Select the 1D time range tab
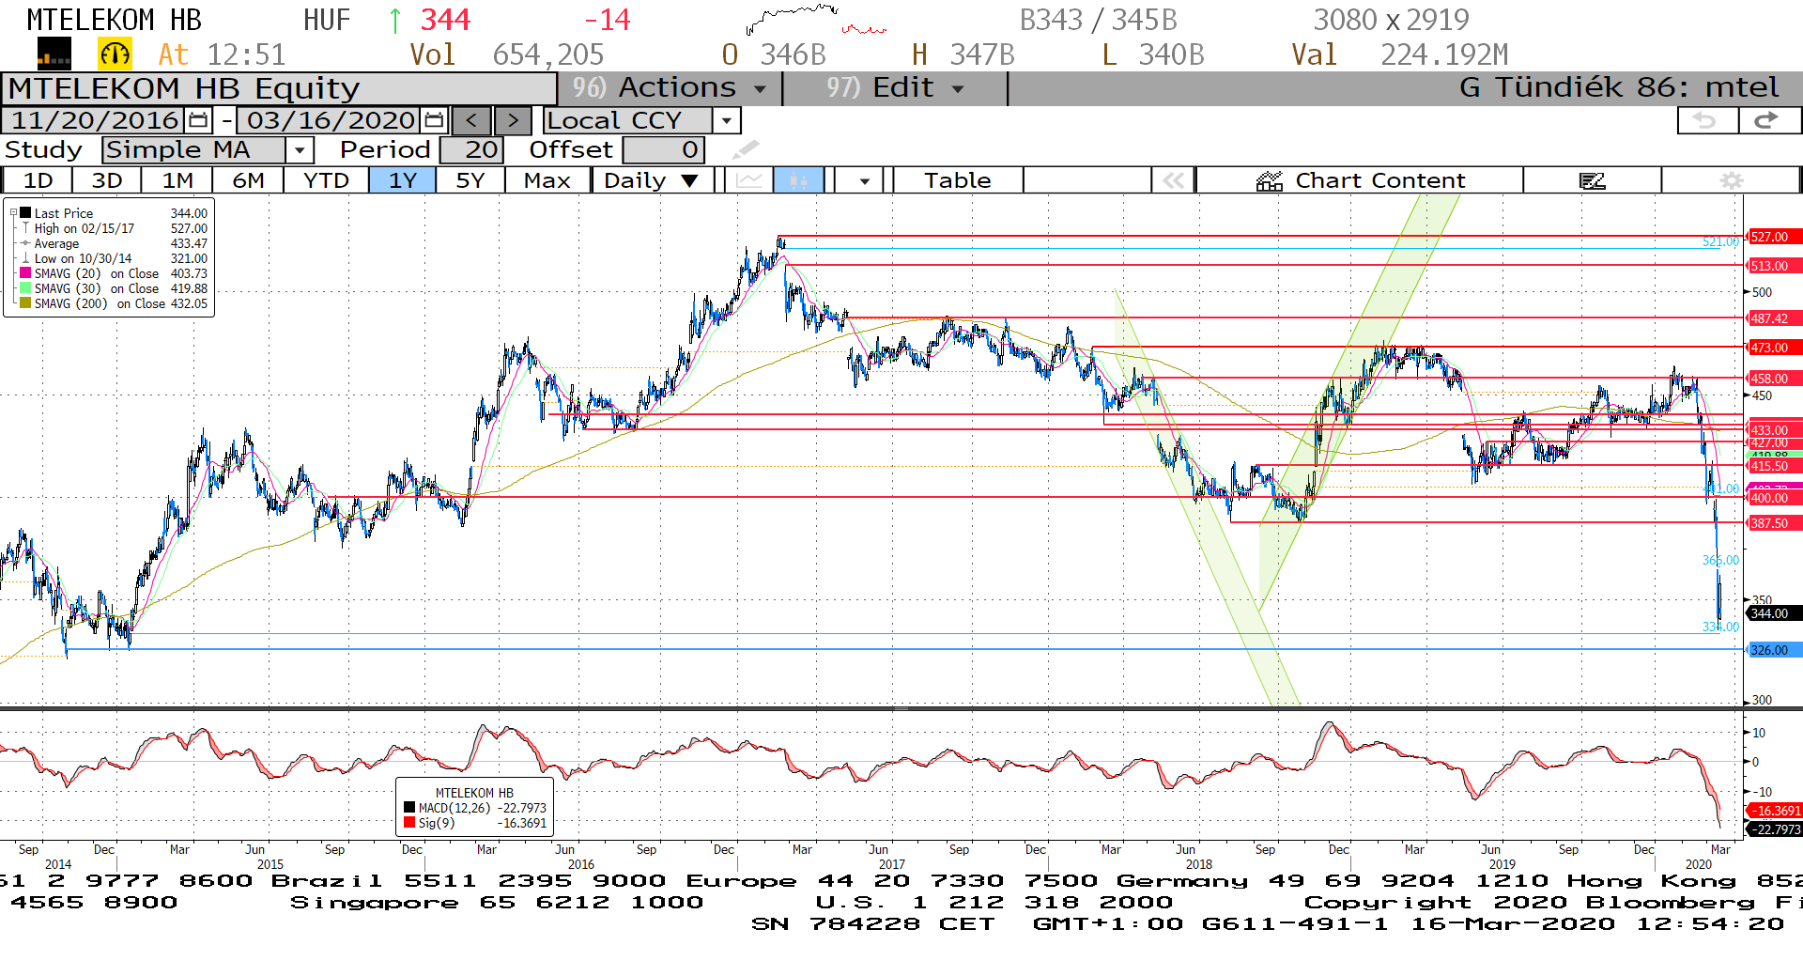Image resolution: width=1803 pixels, height=976 pixels. 39,180
